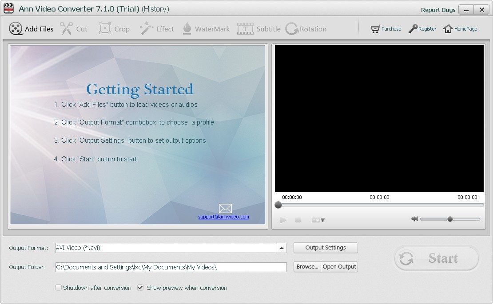The width and height of the screenshot is (493, 304).
Task: Click the Register key icon
Action: (x=413, y=28)
